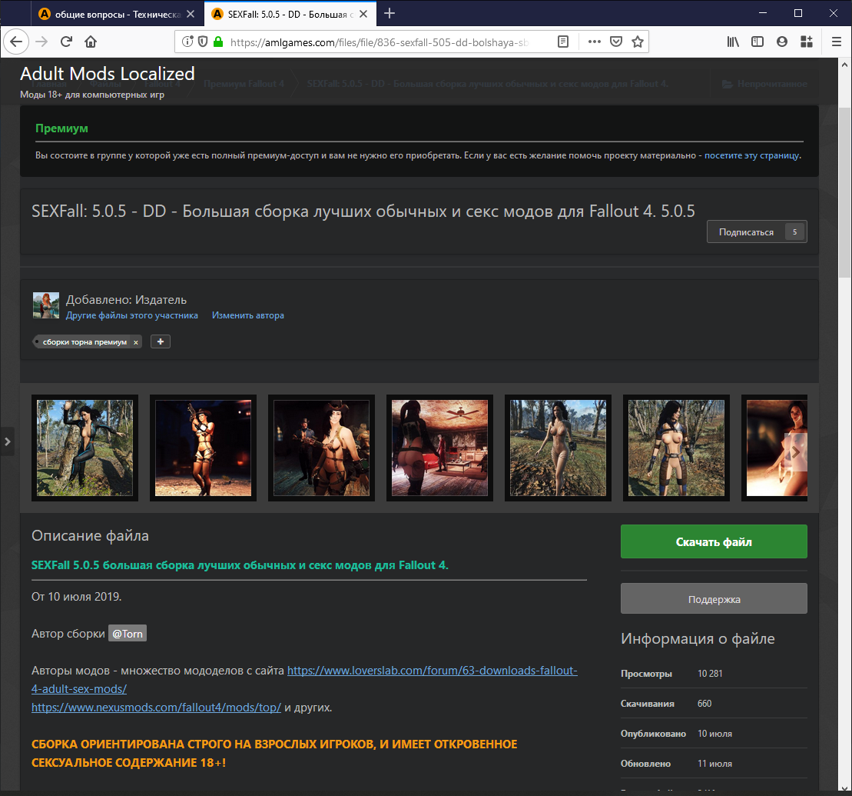852x796 pixels.
Task: Toggle Reader View in the address bar
Action: [563, 42]
